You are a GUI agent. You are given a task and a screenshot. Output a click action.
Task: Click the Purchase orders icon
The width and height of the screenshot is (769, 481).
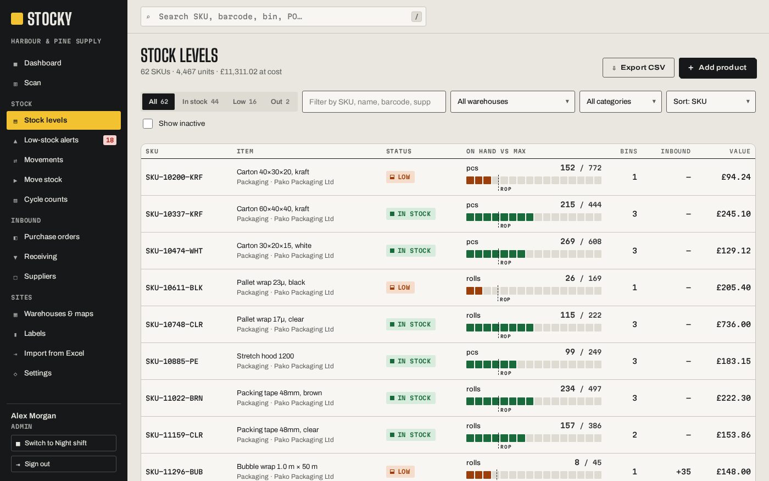(15, 237)
